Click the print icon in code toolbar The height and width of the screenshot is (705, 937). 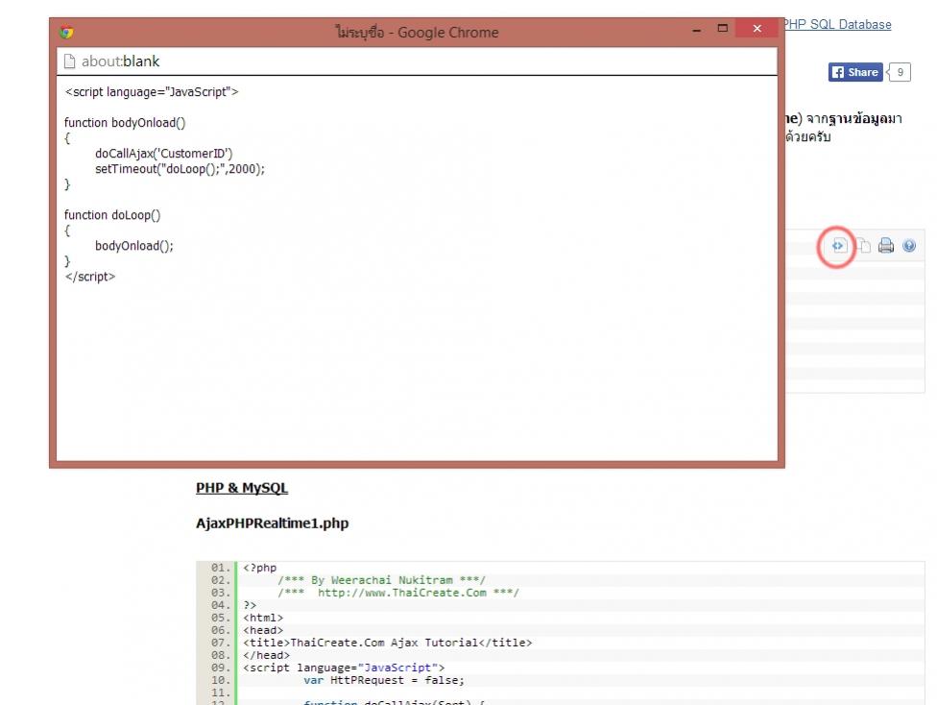click(886, 245)
